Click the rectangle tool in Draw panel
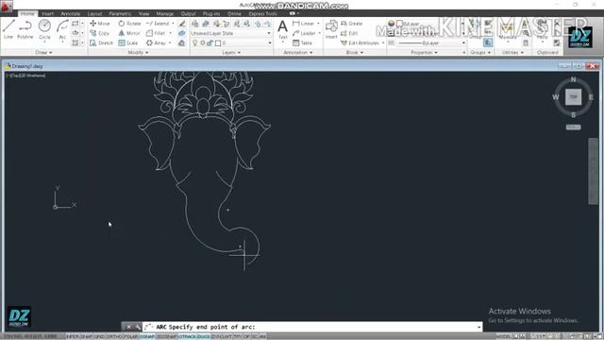Screen dimensions: 604x340 coord(75,24)
